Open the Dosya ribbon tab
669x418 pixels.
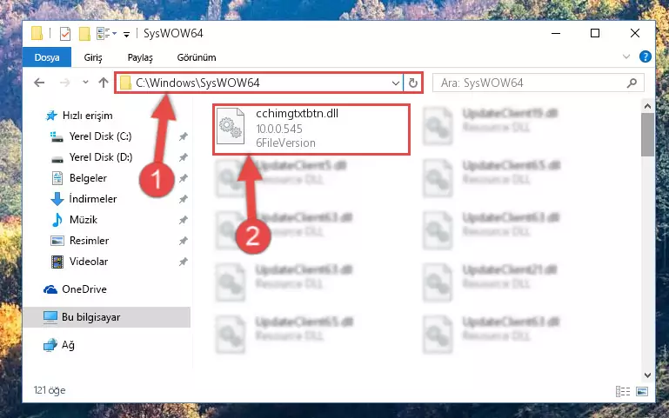47,57
